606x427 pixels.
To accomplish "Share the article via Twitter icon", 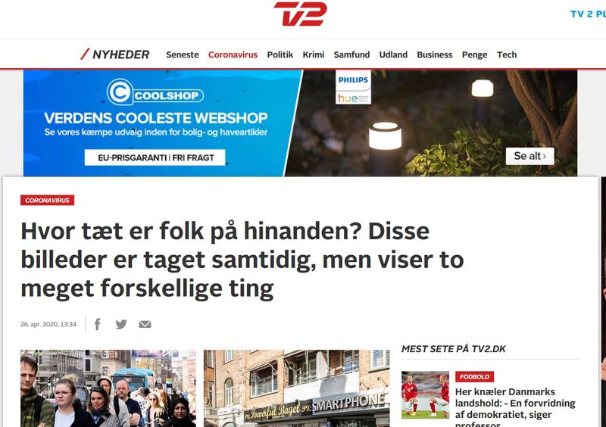I will 121,324.
